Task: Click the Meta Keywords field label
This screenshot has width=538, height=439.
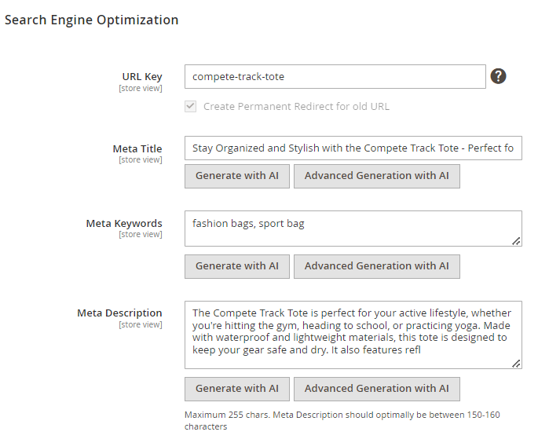Action: click(124, 223)
